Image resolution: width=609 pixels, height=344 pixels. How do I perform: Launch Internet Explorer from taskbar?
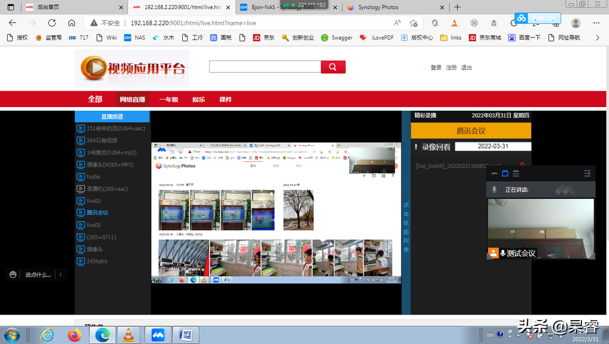pos(47,335)
